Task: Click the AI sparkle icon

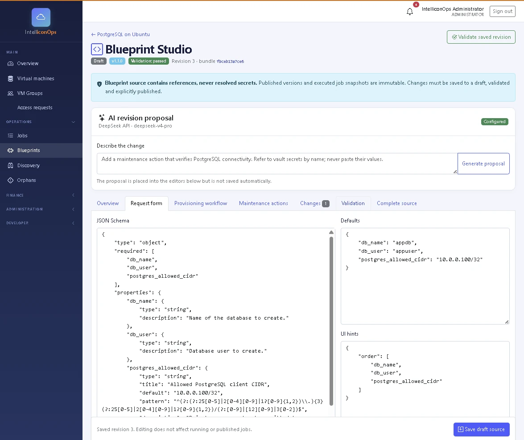Action: [x=102, y=118]
